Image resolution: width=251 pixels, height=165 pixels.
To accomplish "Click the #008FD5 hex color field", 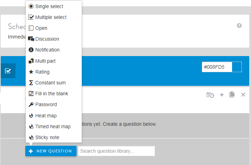I will 217,67.
